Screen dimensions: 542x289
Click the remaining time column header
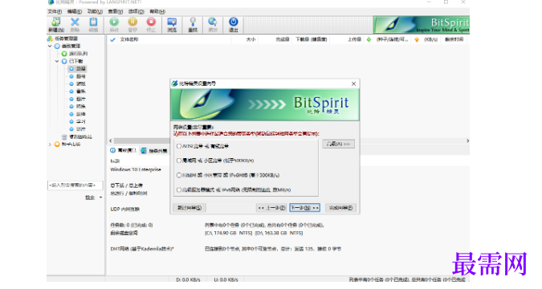click(x=454, y=40)
